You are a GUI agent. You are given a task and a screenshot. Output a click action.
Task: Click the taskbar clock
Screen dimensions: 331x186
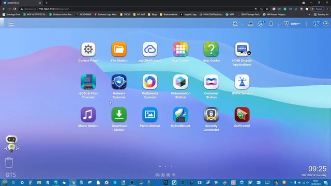(316, 182)
